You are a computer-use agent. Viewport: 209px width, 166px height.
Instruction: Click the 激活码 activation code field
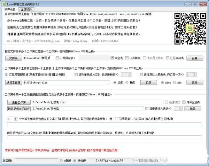(x=37, y=161)
